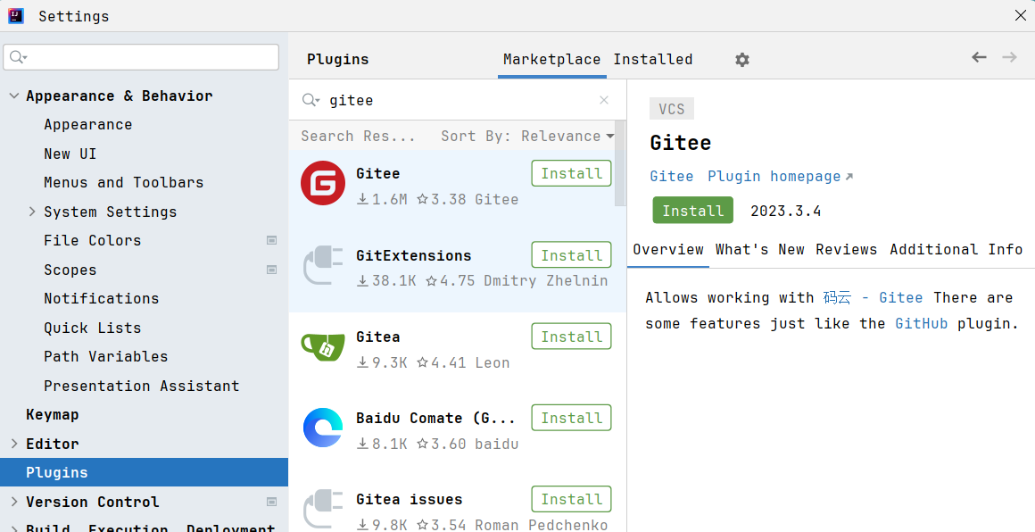Open the Sort By Relevance dropdown
1035x532 pixels.
tap(527, 136)
